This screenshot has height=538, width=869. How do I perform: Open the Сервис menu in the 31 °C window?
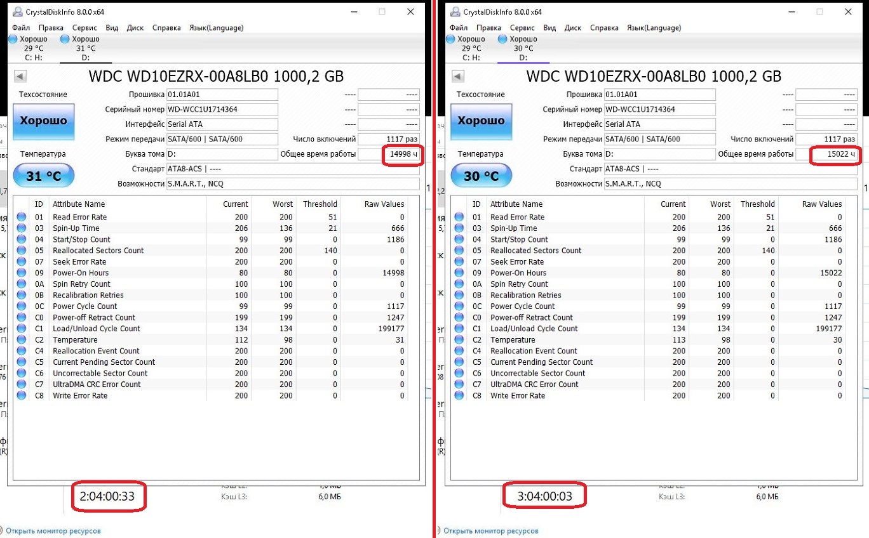click(x=84, y=28)
